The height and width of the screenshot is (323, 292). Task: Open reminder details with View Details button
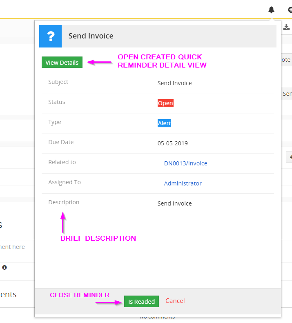coord(62,63)
